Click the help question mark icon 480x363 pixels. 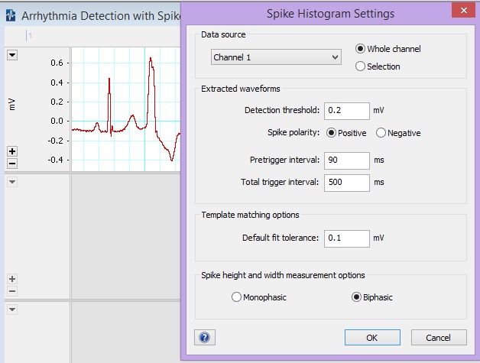pos(204,337)
